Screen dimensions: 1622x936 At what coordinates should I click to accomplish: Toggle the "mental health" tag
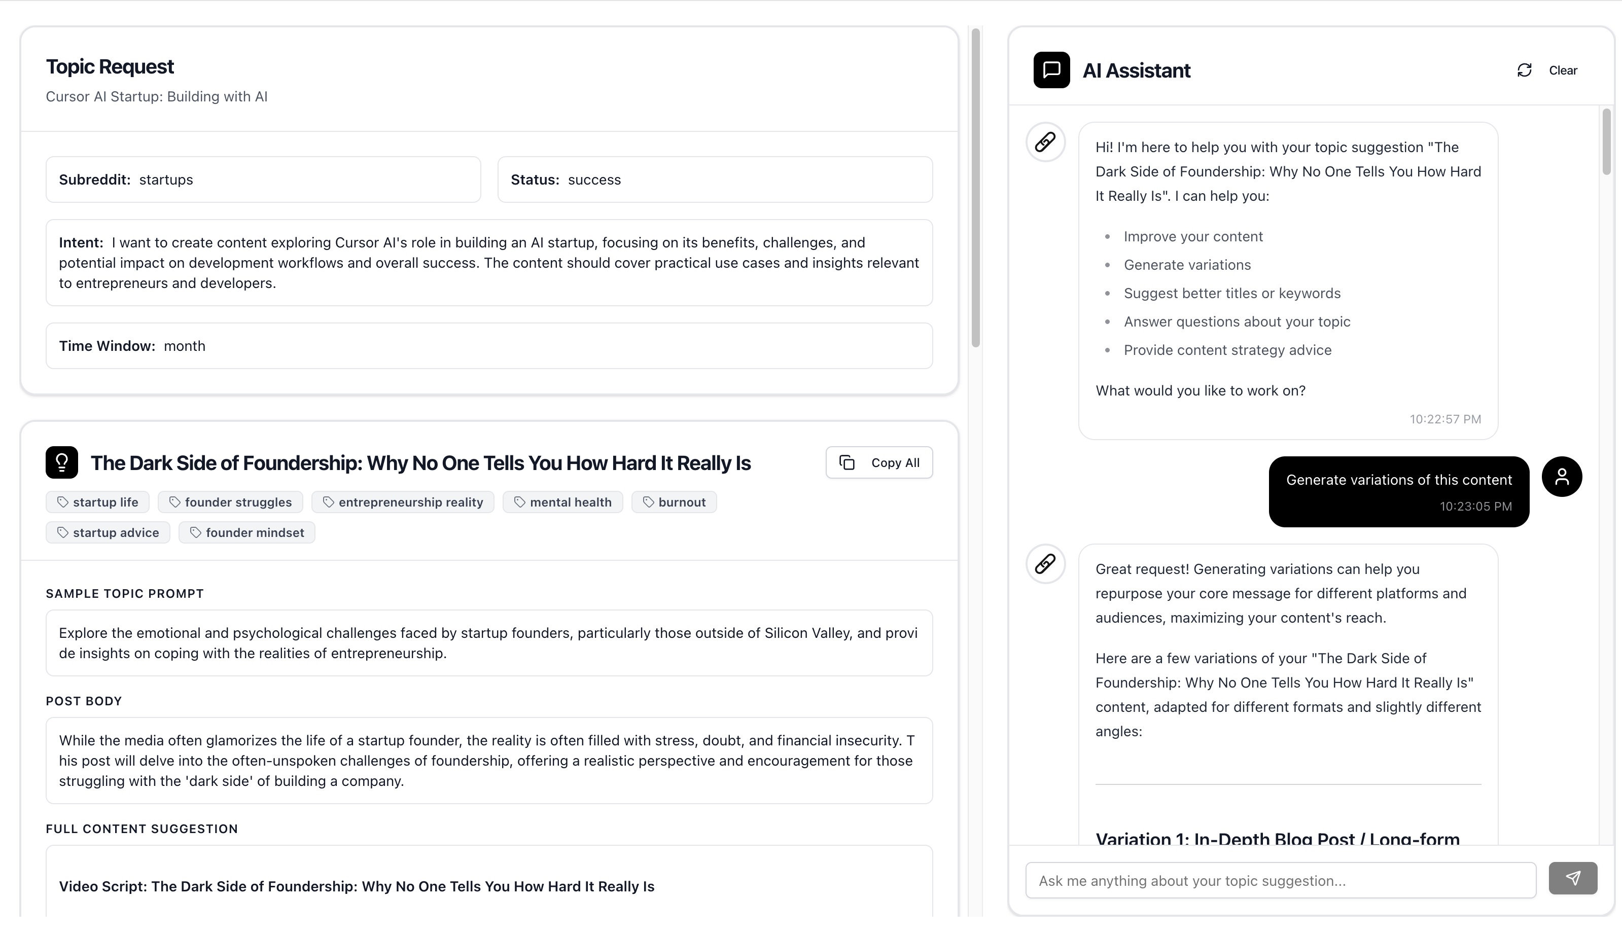tap(562, 502)
